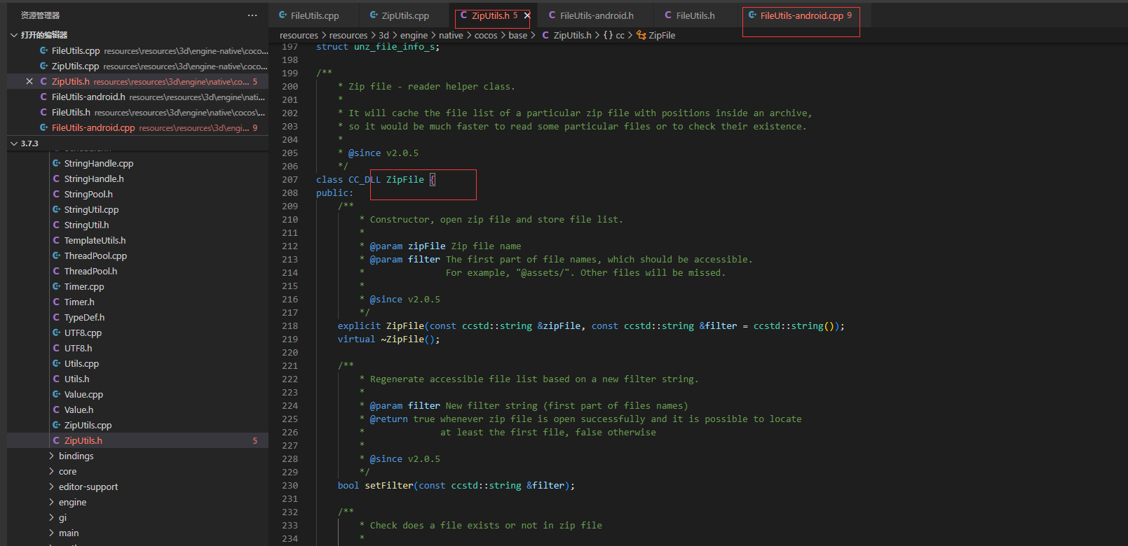The height and width of the screenshot is (546, 1128).
Task: Click line number 218 in the gutter
Action: [x=290, y=326]
